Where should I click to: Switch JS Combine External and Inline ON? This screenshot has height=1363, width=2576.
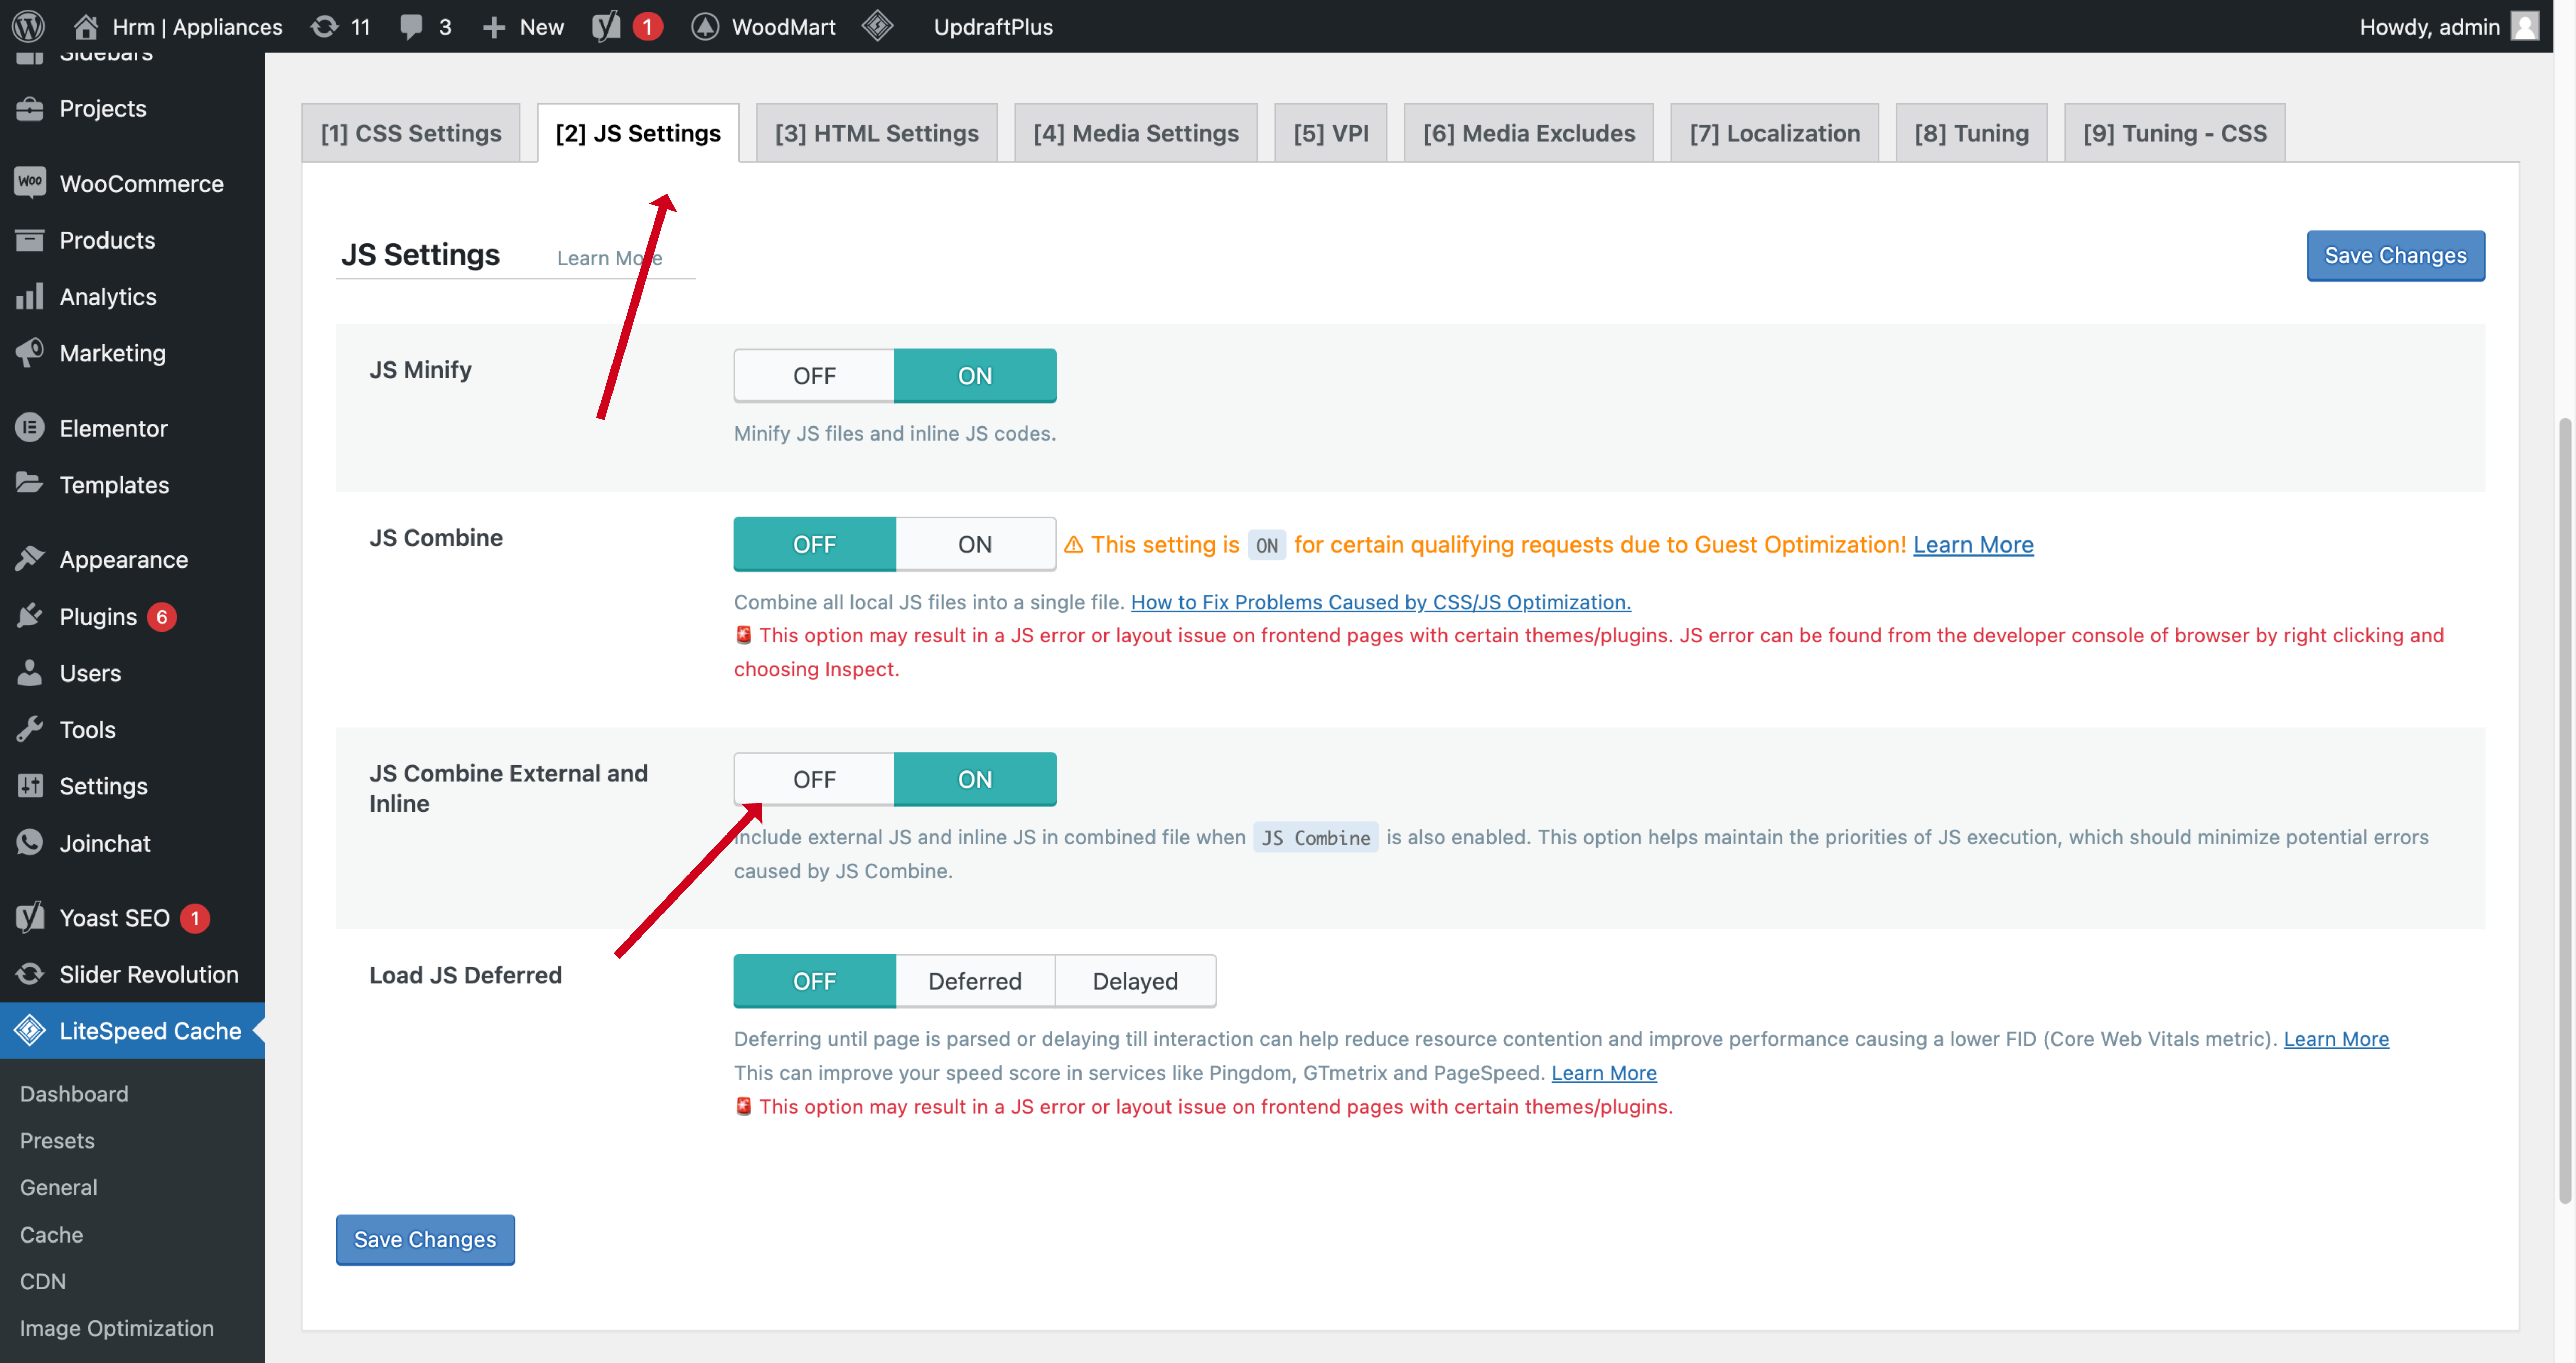[x=975, y=779]
